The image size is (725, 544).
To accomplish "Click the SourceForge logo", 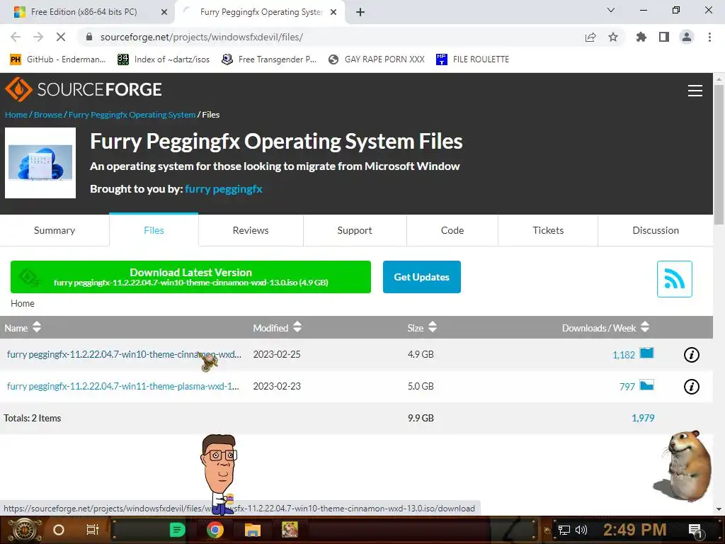I will 84,89.
